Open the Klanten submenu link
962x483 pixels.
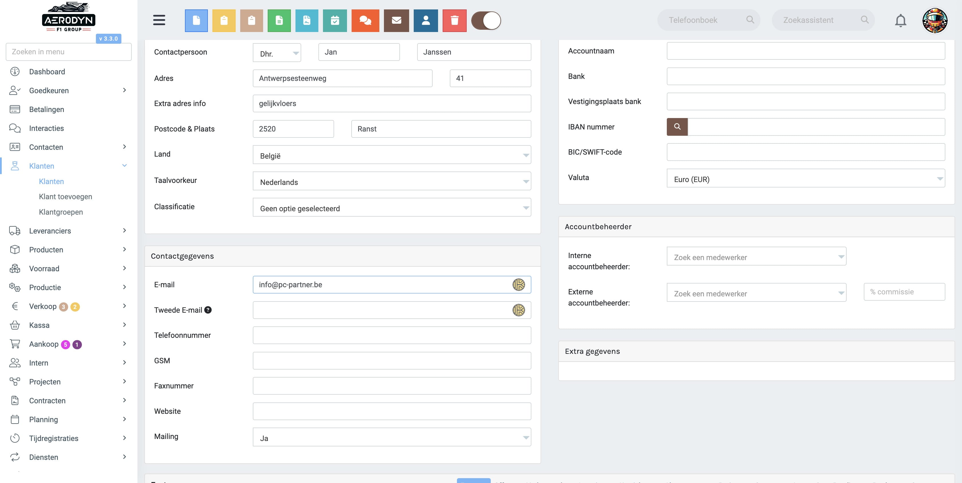51,181
